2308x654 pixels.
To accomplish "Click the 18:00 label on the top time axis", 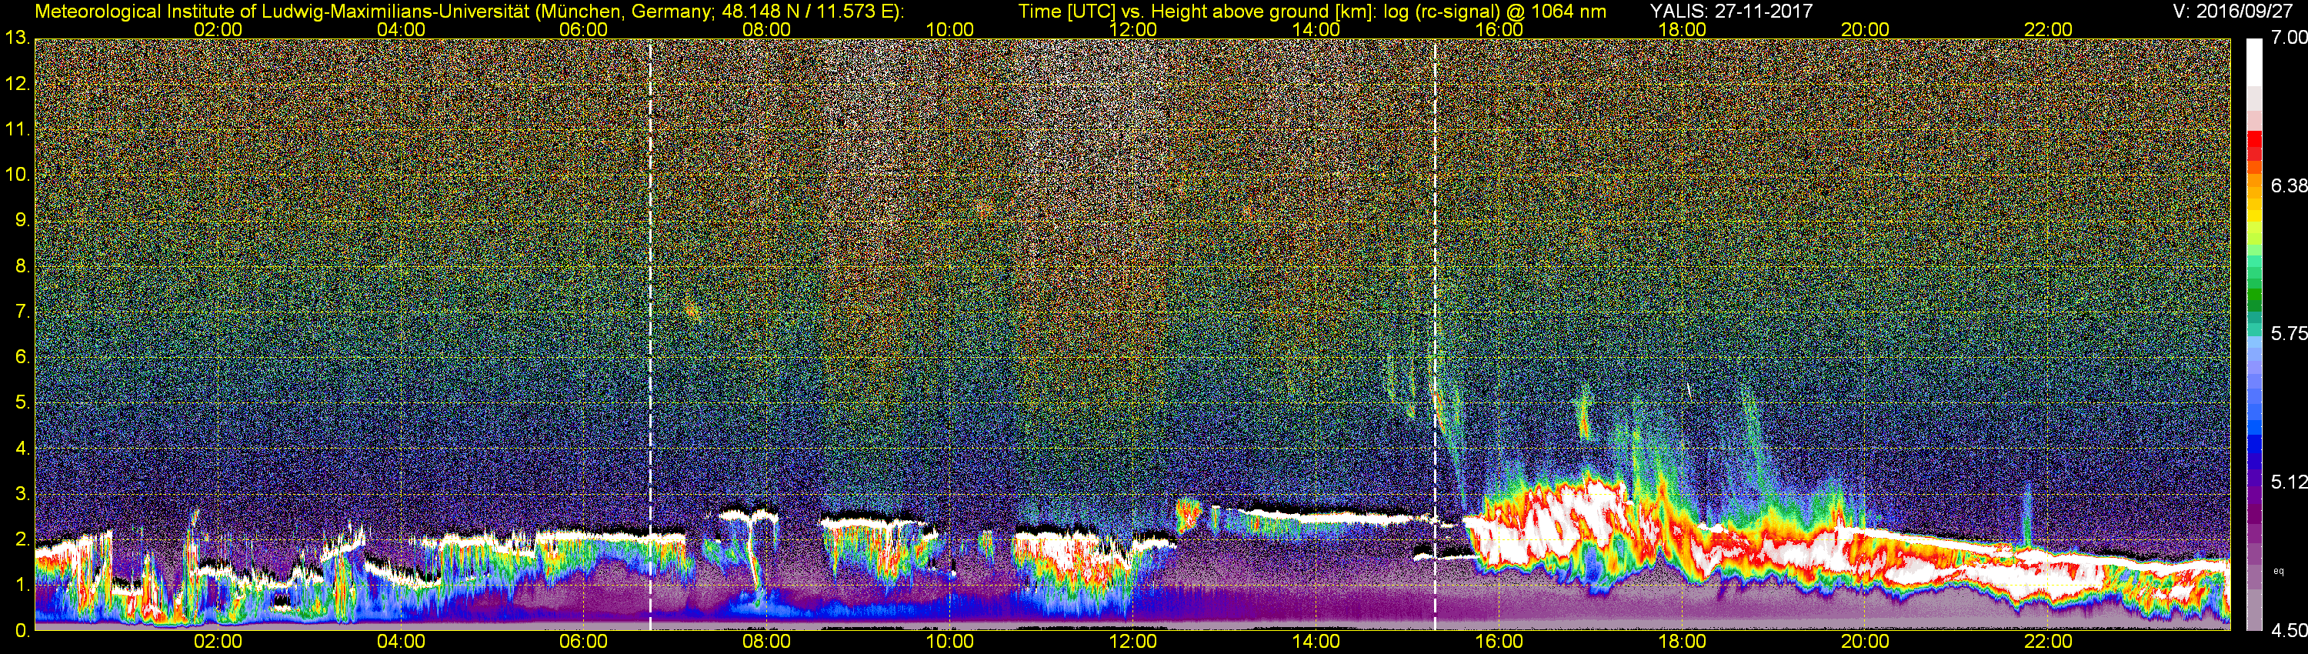I will (x=1682, y=29).
